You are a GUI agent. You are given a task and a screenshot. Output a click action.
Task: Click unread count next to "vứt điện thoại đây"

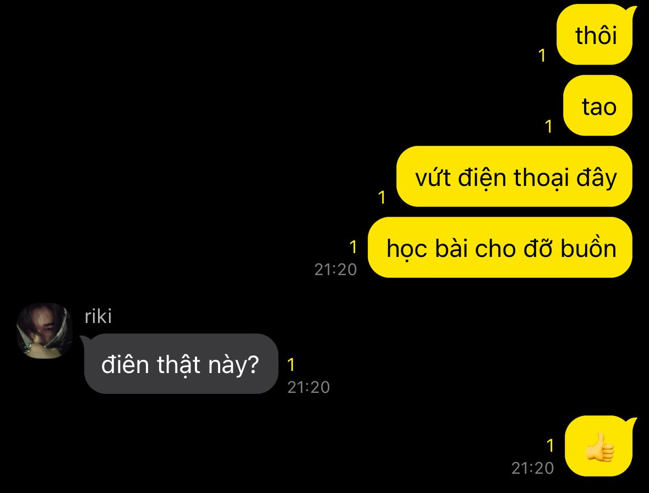[x=382, y=198]
